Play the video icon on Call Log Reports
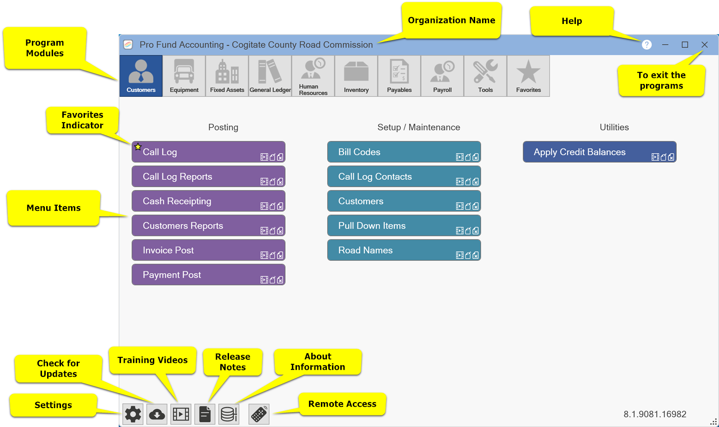 pos(264,182)
